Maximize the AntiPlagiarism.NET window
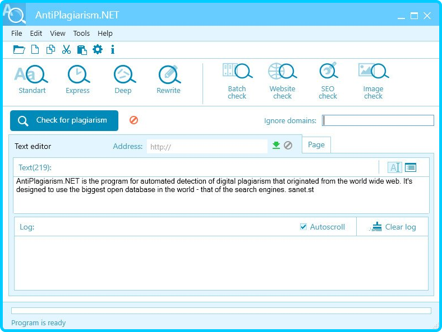This screenshot has width=442, height=332. click(414, 16)
